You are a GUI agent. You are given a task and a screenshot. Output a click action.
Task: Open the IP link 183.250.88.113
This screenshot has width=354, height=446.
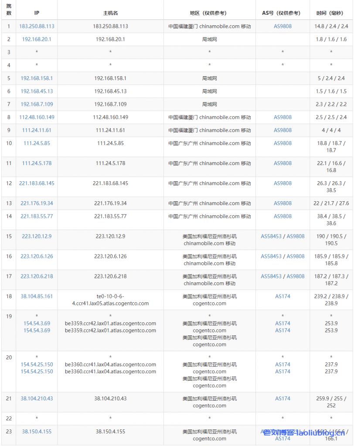[x=36, y=26]
